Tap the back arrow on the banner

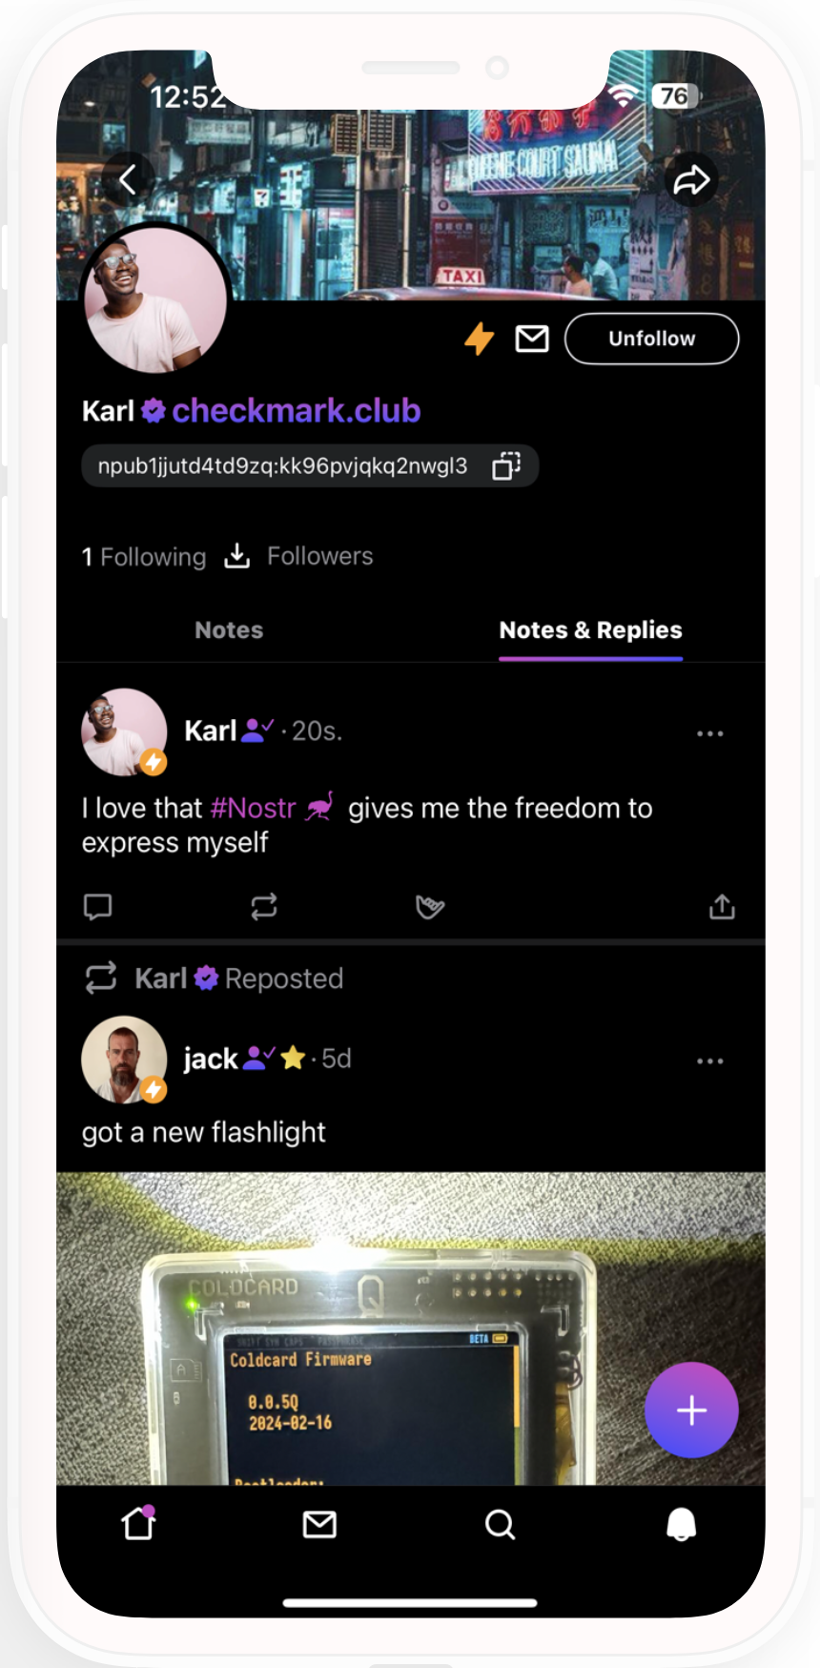128,179
